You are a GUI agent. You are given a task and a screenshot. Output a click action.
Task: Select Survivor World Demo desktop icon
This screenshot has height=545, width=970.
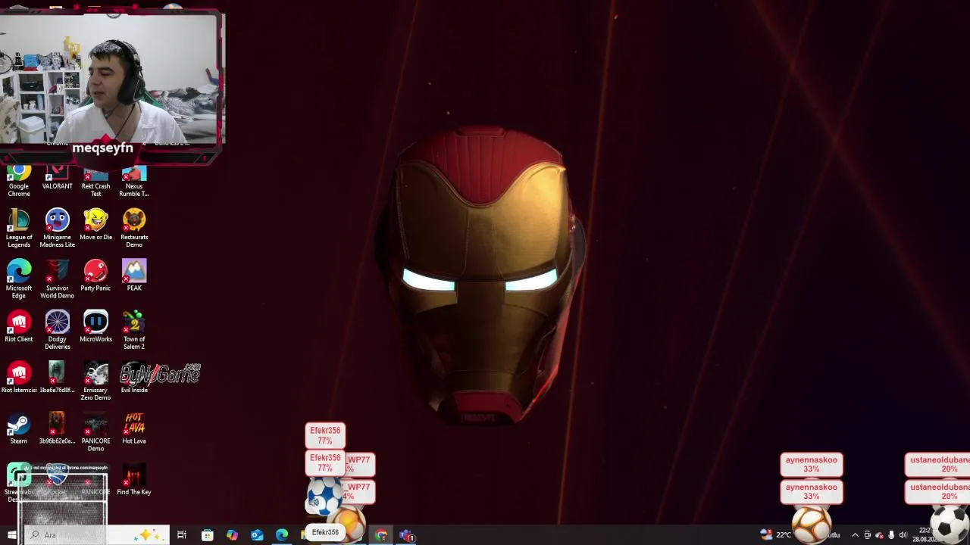[58, 279]
